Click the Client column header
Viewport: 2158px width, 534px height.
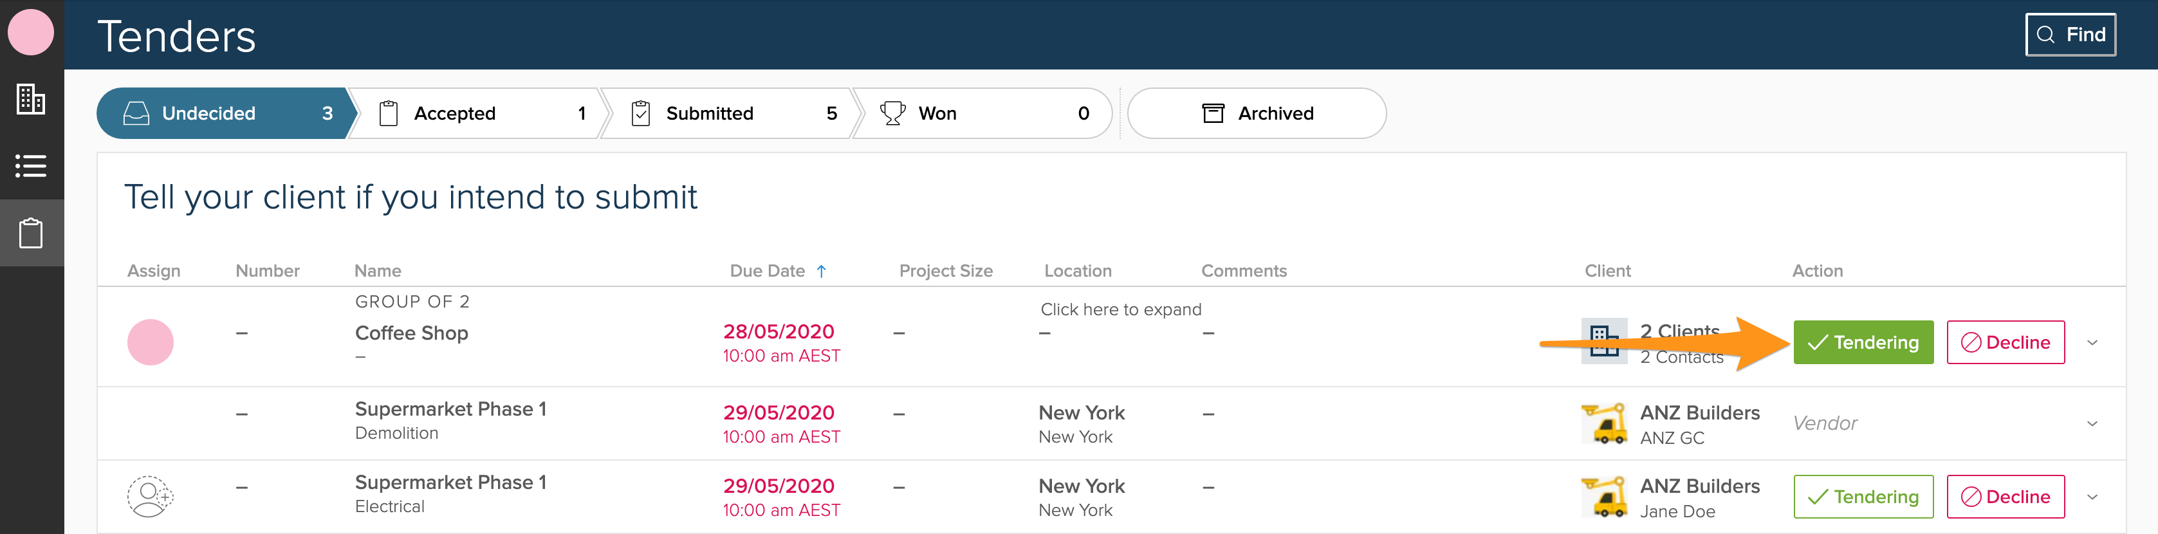1607,271
